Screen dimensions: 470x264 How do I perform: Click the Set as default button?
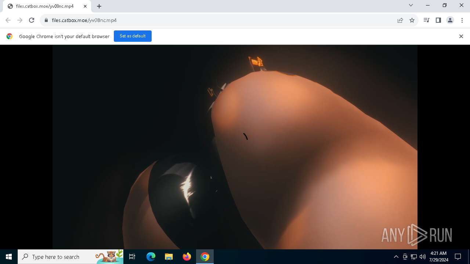pyautogui.click(x=133, y=36)
